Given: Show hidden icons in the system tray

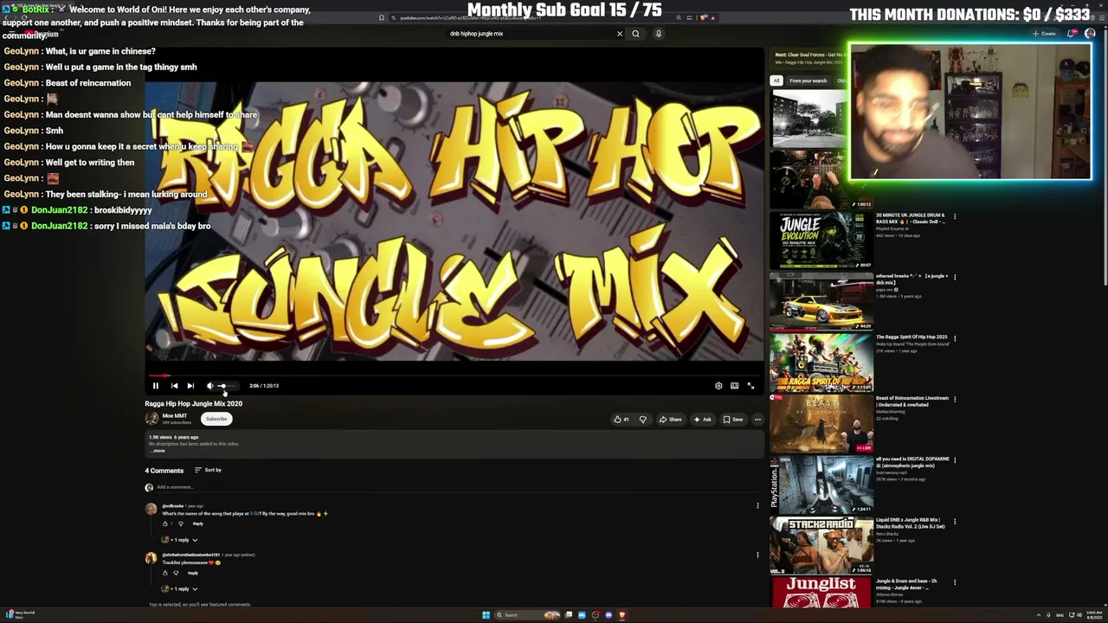Looking at the screenshot, I should coord(1038,615).
